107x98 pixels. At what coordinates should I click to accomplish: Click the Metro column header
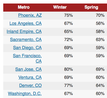[24, 7]
